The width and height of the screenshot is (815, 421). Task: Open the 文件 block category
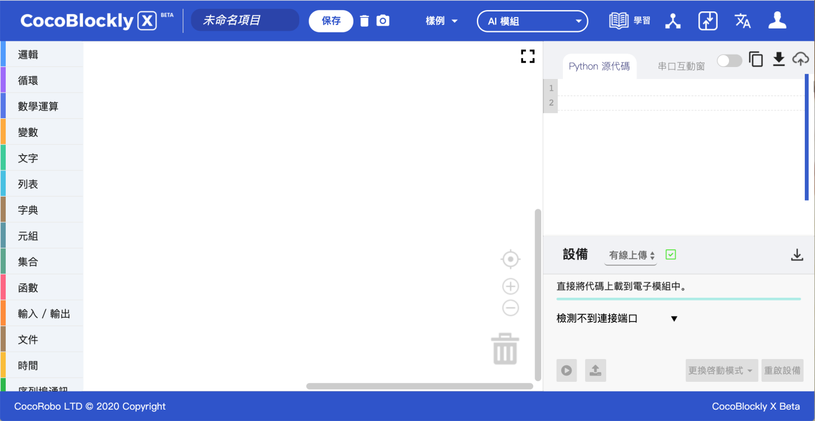click(x=43, y=340)
